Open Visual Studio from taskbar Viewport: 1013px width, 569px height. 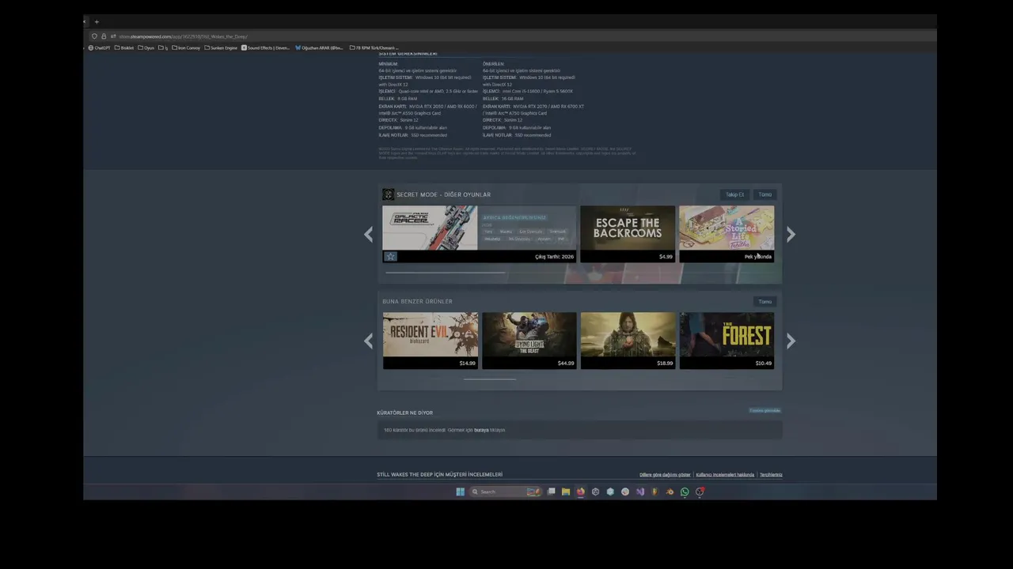[640, 492]
